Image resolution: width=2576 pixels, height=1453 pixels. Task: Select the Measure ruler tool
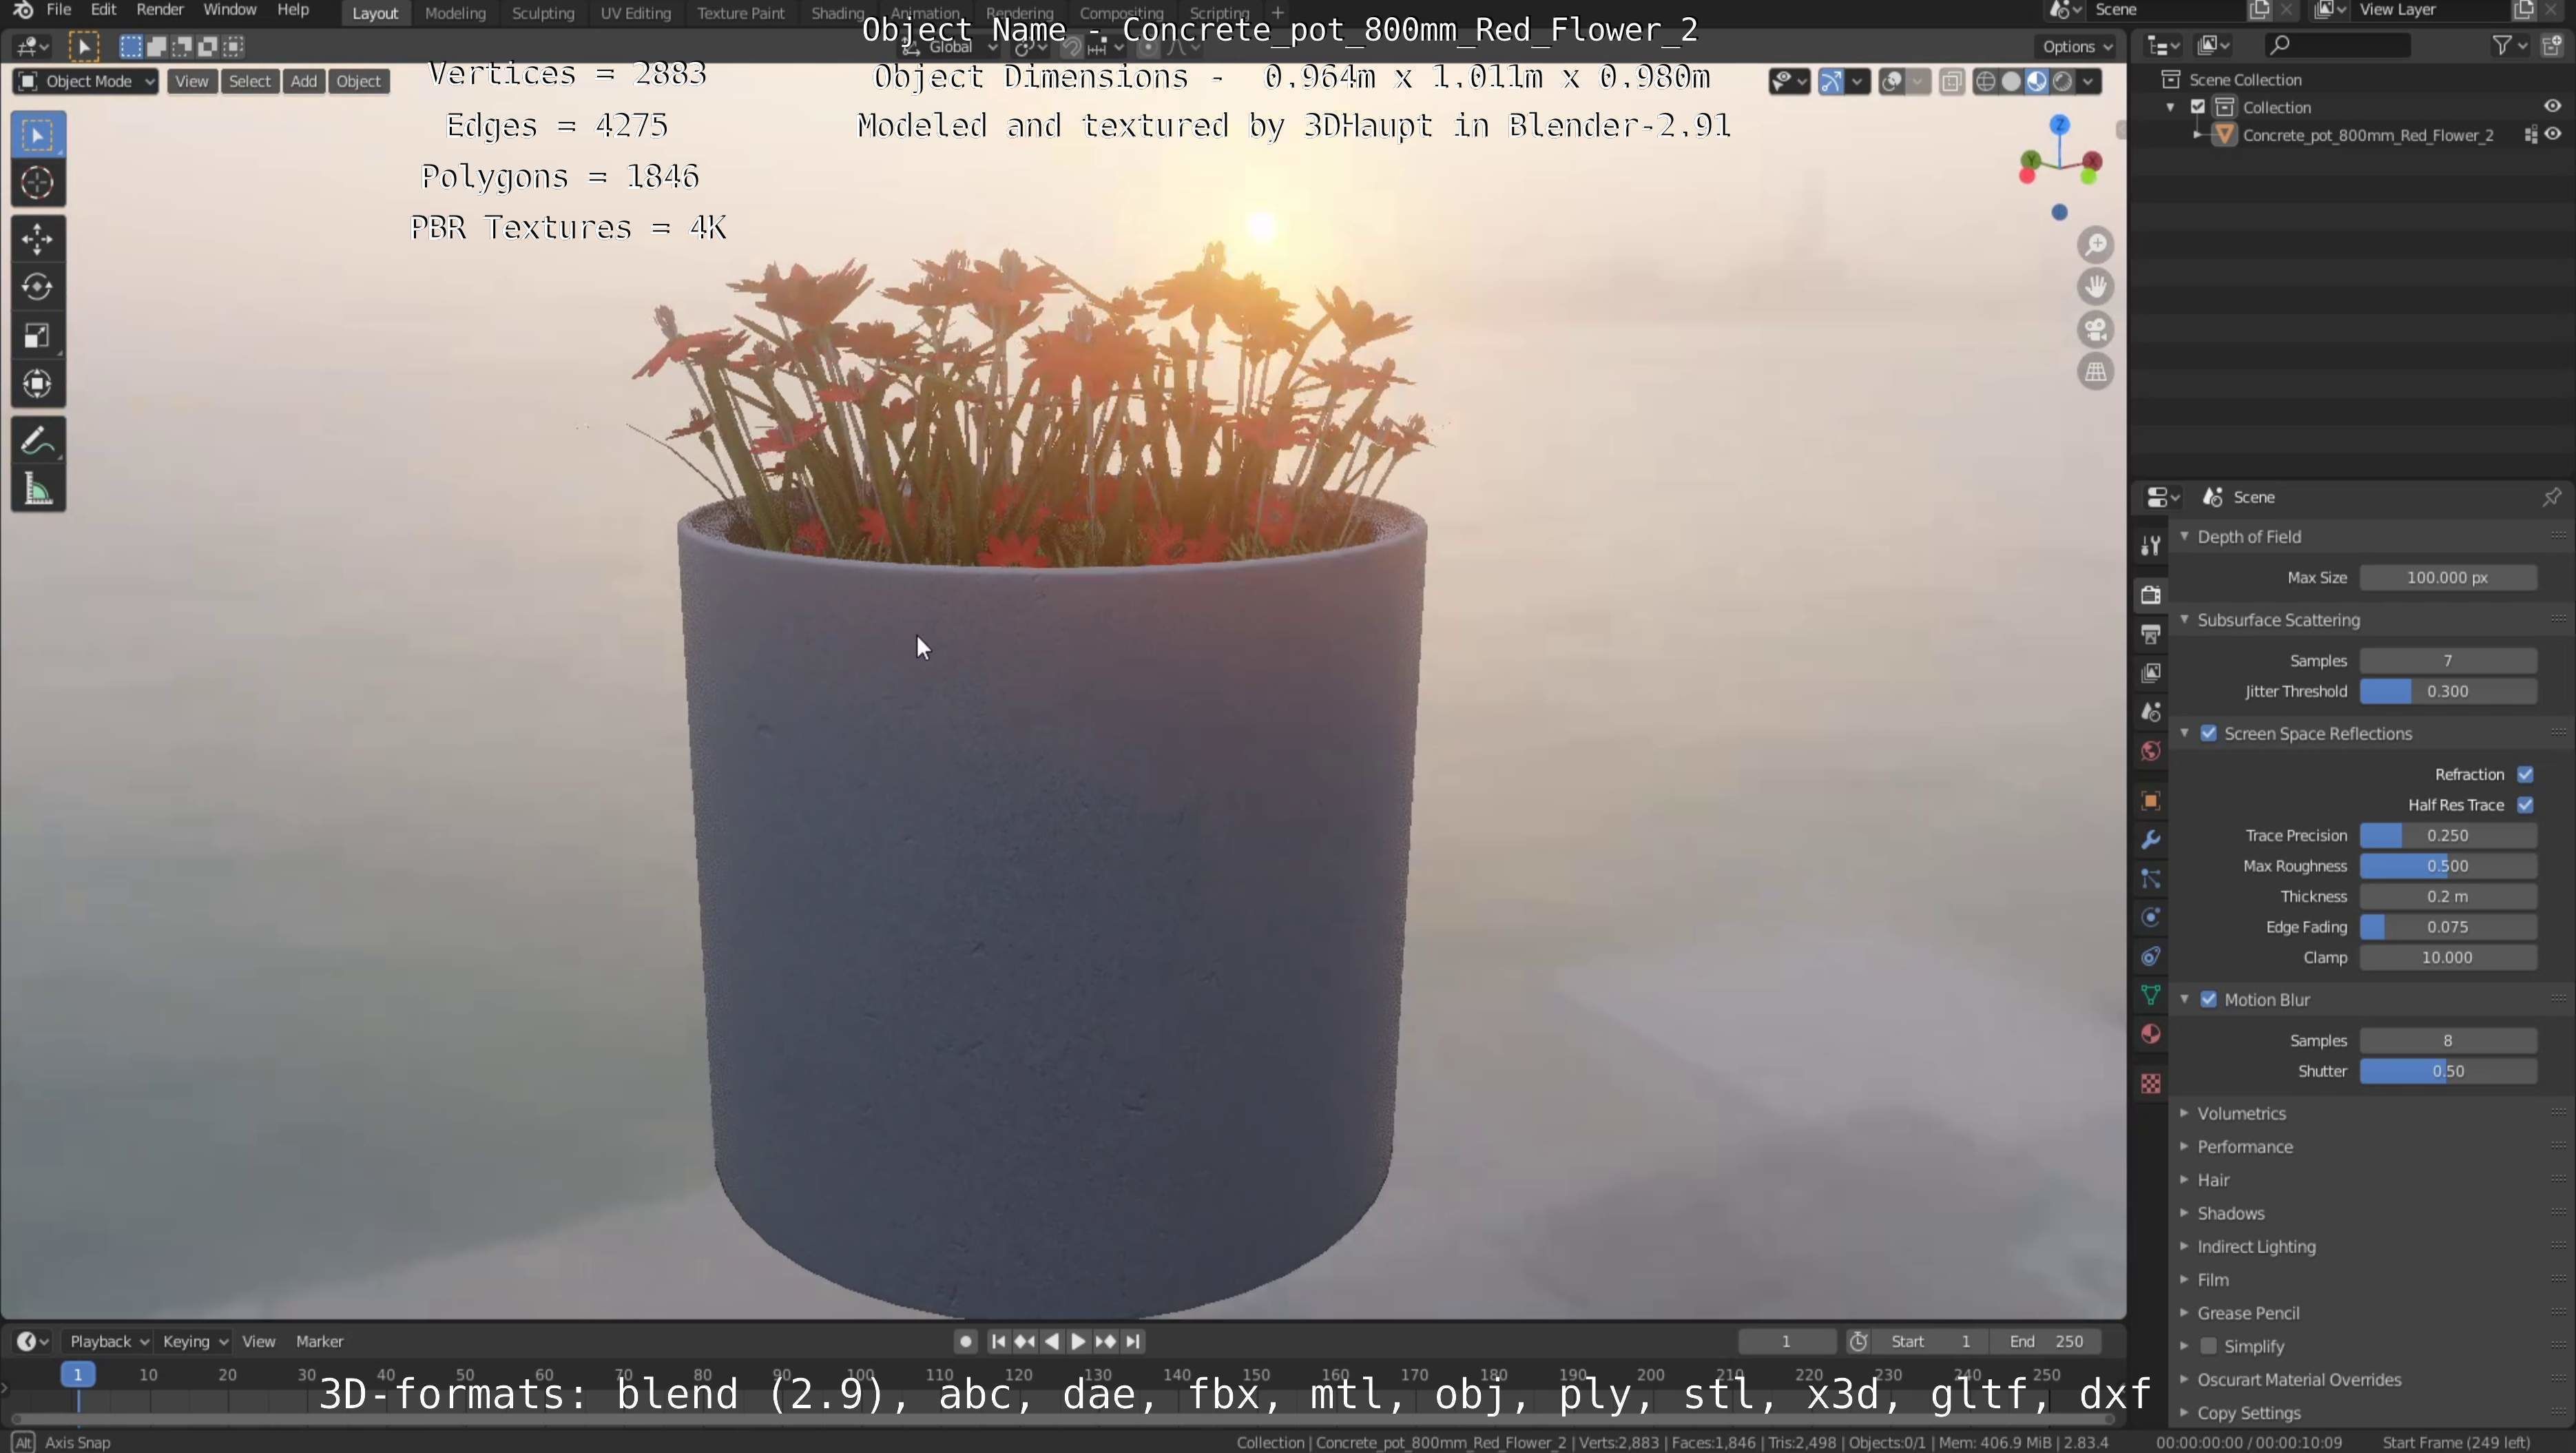click(x=38, y=489)
